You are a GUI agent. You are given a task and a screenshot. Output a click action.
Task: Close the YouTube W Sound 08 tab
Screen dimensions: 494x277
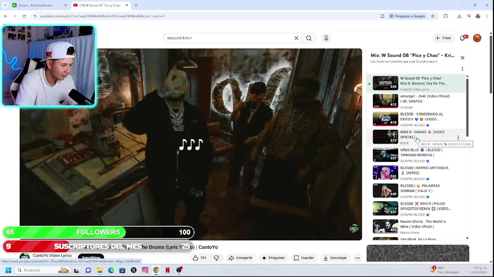(127, 5)
